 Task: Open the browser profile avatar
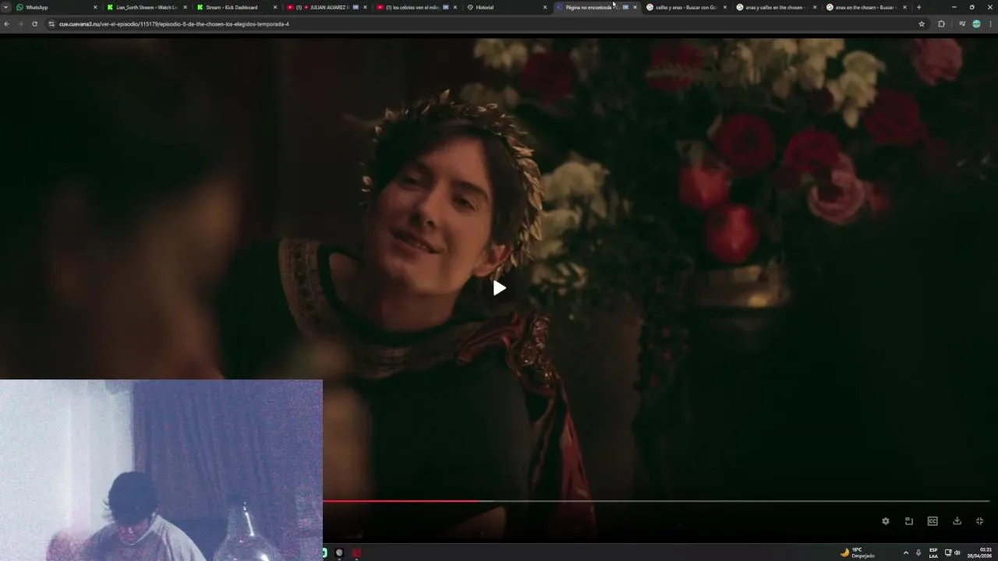point(976,24)
